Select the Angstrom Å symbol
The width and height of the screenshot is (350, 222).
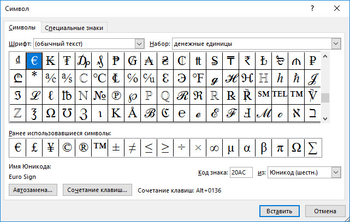coord(132,113)
